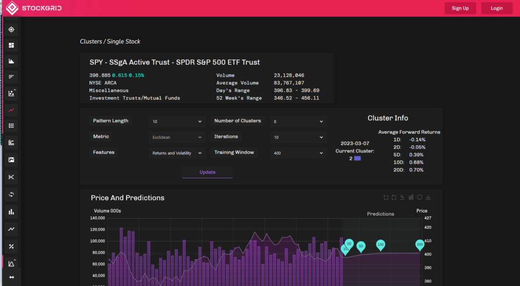Open the sort lines sidebar icon
Image resolution: width=520 pixels, height=286 pixels.
point(11,77)
